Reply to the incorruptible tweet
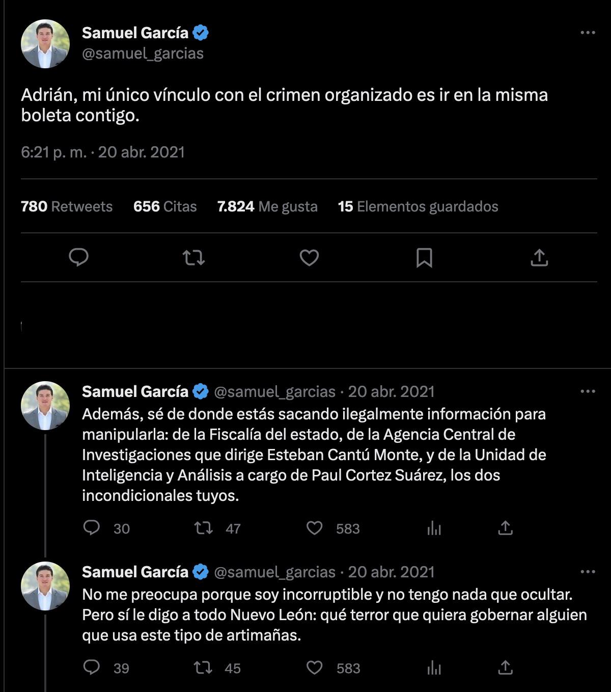 pos(92,668)
